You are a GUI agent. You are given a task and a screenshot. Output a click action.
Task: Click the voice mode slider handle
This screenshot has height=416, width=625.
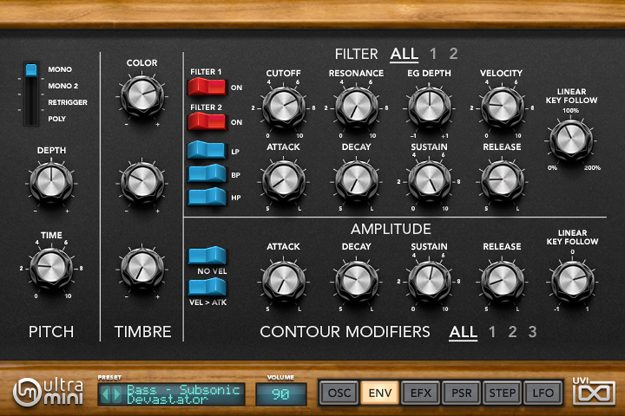31,69
